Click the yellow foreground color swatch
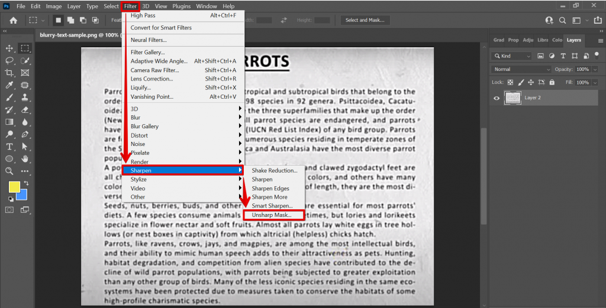Image resolution: width=606 pixels, height=308 pixels. pos(14,187)
